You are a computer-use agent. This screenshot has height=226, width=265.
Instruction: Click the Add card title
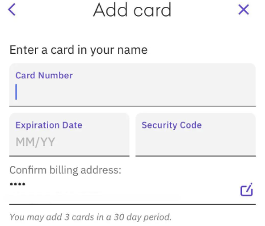click(132, 10)
